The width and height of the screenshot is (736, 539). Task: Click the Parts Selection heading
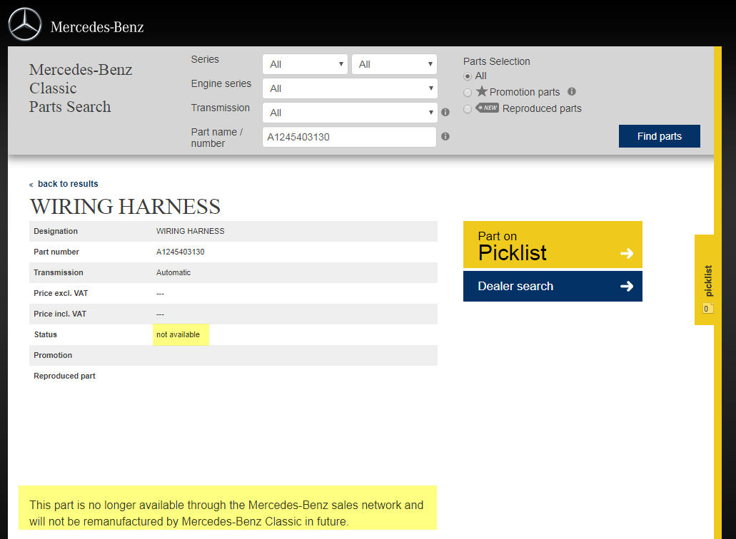click(x=497, y=61)
